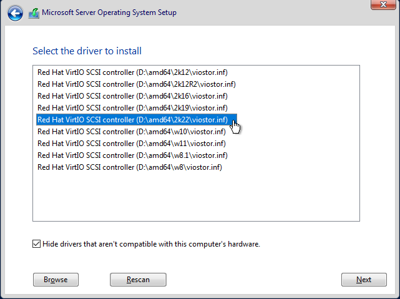Uncheck Hide drivers that aren't compatible checkbox
This screenshot has height=299, width=400.
tap(36, 244)
